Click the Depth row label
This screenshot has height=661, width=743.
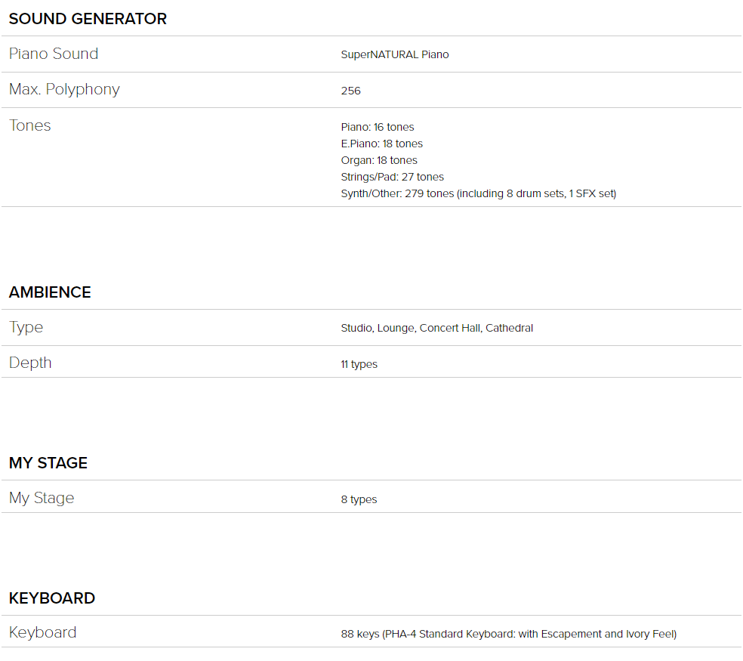point(30,363)
